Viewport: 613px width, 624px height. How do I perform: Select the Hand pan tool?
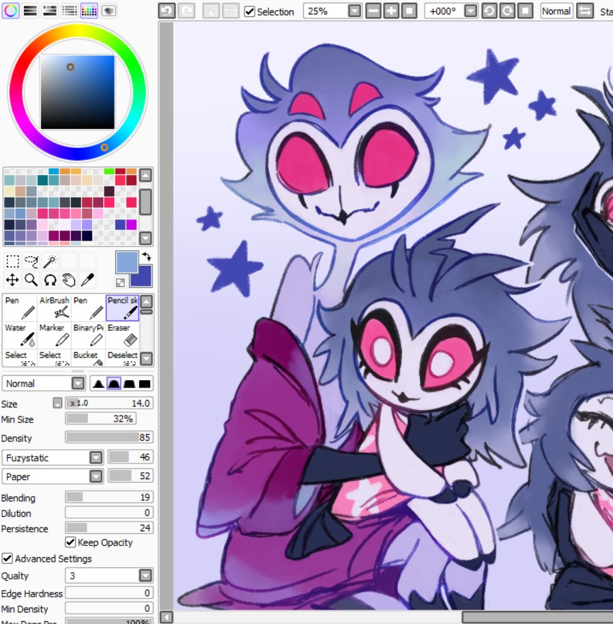[x=68, y=280]
